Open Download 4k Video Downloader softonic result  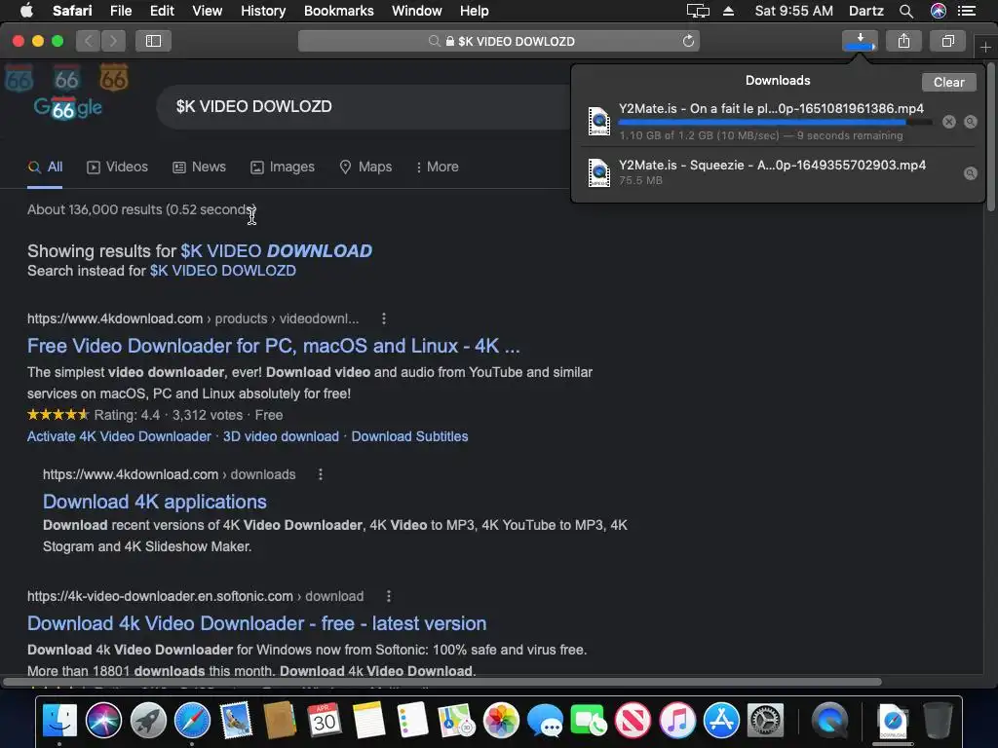pos(257,624)
